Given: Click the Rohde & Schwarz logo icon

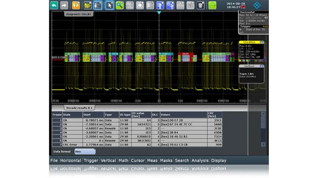Looking at the screenshot, I should pos(257,5).
